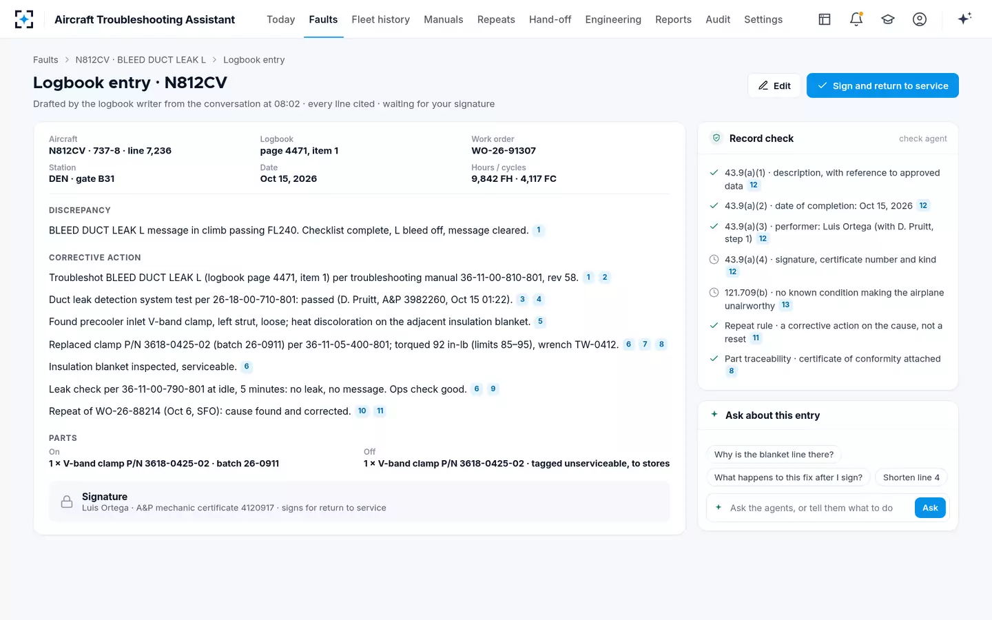Open the Repeats tab
This screenshot has width=992, height=620.
pos(496,19)
